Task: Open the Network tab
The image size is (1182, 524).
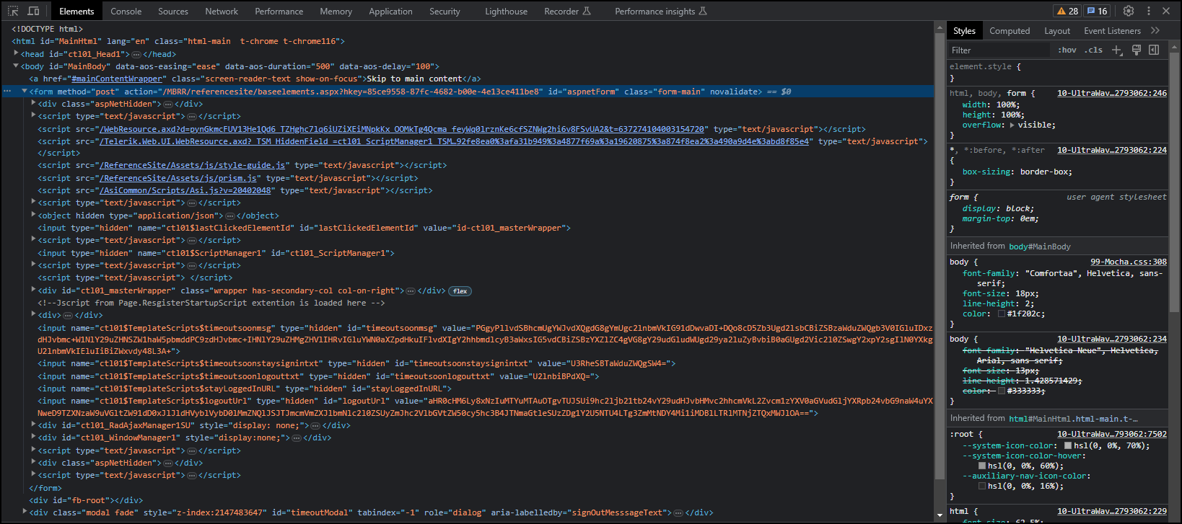Action: point(222,11)
